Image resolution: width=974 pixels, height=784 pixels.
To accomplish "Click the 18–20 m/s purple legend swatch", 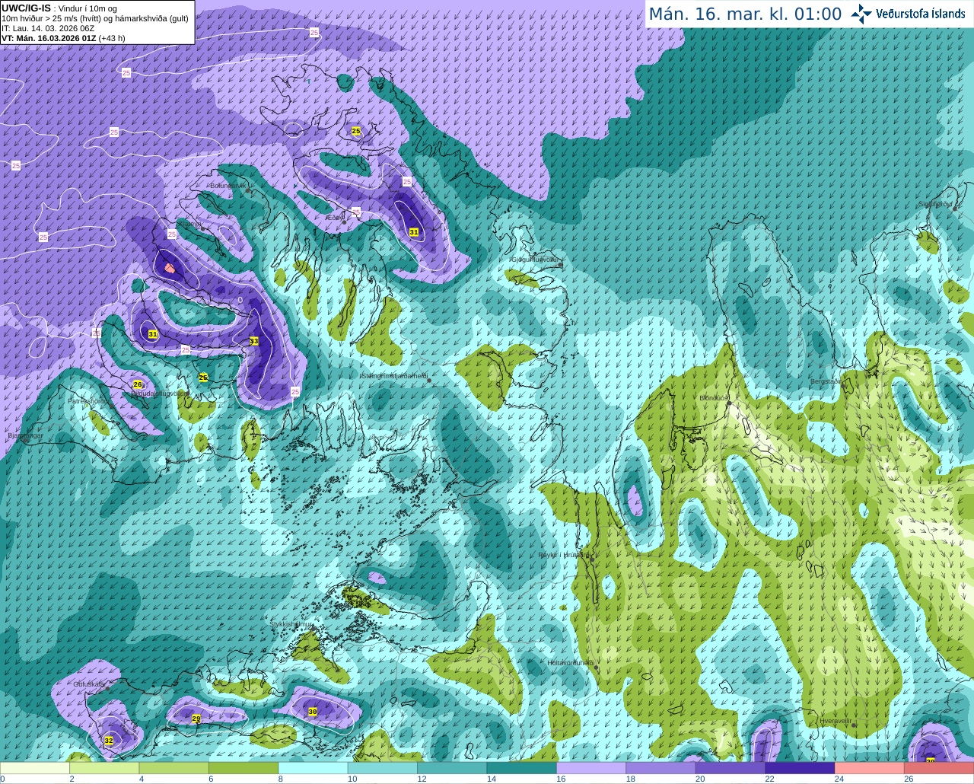I will [661, 768].
